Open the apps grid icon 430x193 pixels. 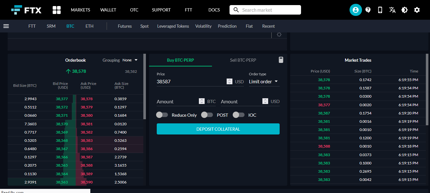pyautogui.click(x=57, y=10)
